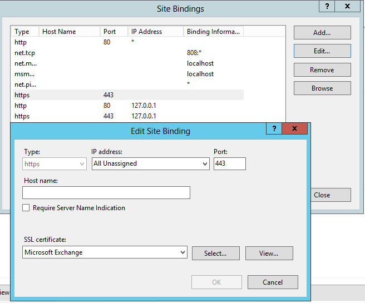Select the net.pi... binding row
This screenshot has height=303, width=365.
pyautogui.click(x=129, y=85)
